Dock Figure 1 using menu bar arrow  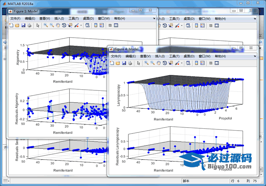(154, 19)
